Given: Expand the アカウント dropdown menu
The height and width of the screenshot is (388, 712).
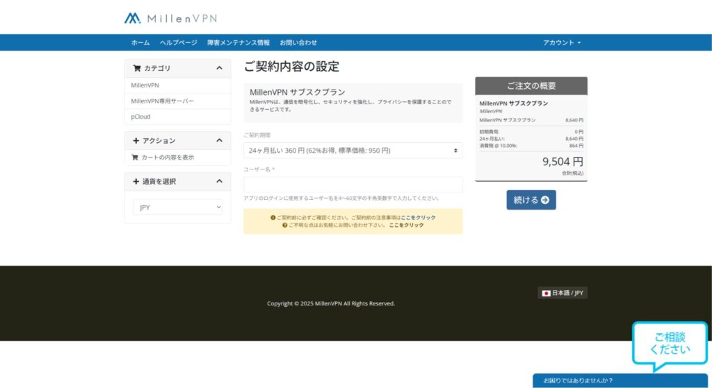Looking at the screenshot, I should [x=562, y=42].
